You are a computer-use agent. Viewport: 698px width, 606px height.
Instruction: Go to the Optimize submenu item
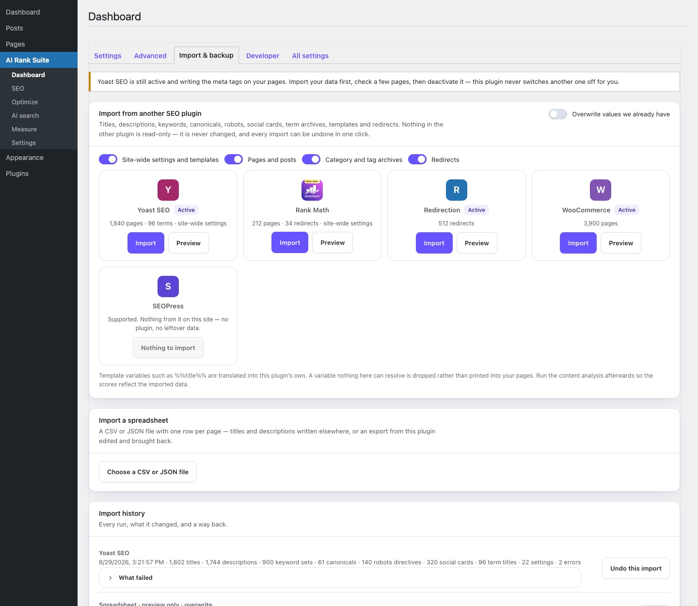coord(39,102)
